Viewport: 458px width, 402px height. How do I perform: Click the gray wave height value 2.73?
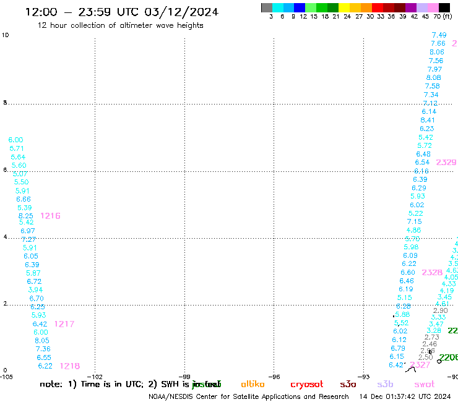(x=432, y=337)
